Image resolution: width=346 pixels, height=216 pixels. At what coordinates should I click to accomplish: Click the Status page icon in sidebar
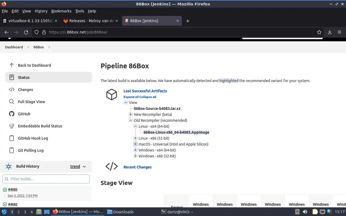pyautogui.click(x=12, y=77)
